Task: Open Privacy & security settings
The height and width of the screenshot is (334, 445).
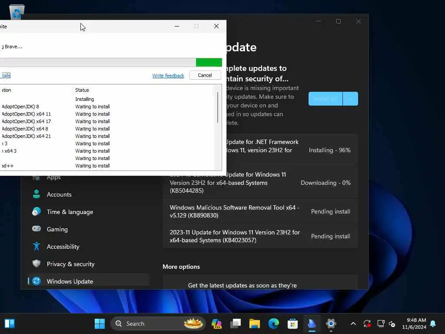Action: coord(89,264)
